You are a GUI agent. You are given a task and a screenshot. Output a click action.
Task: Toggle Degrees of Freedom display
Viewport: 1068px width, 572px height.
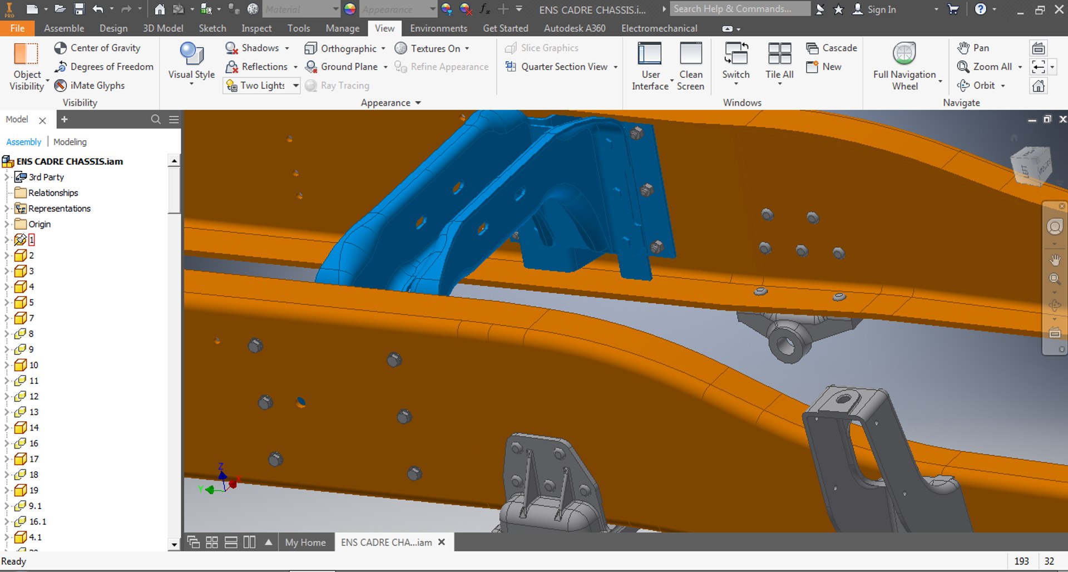pyautogui.click(x=104, y=67)
